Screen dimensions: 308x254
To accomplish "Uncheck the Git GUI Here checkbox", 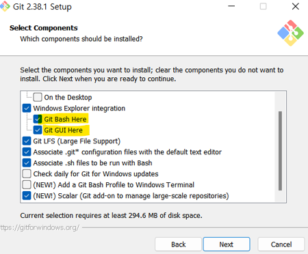I will [38, 130].
